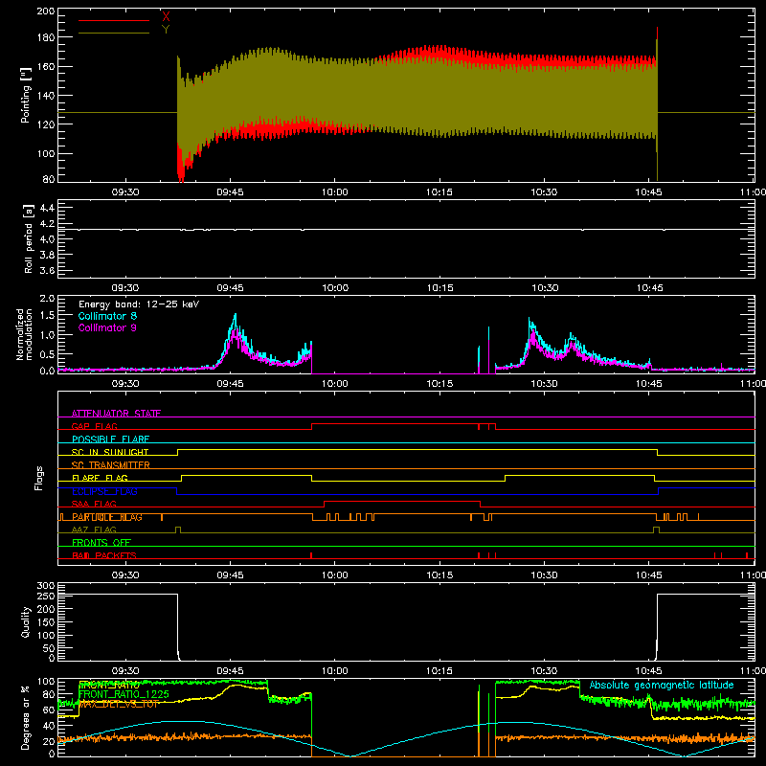The image size is (766, 766).
Task: Click the 40 tick on Degrees axis
Action: (x=50, y=726)
